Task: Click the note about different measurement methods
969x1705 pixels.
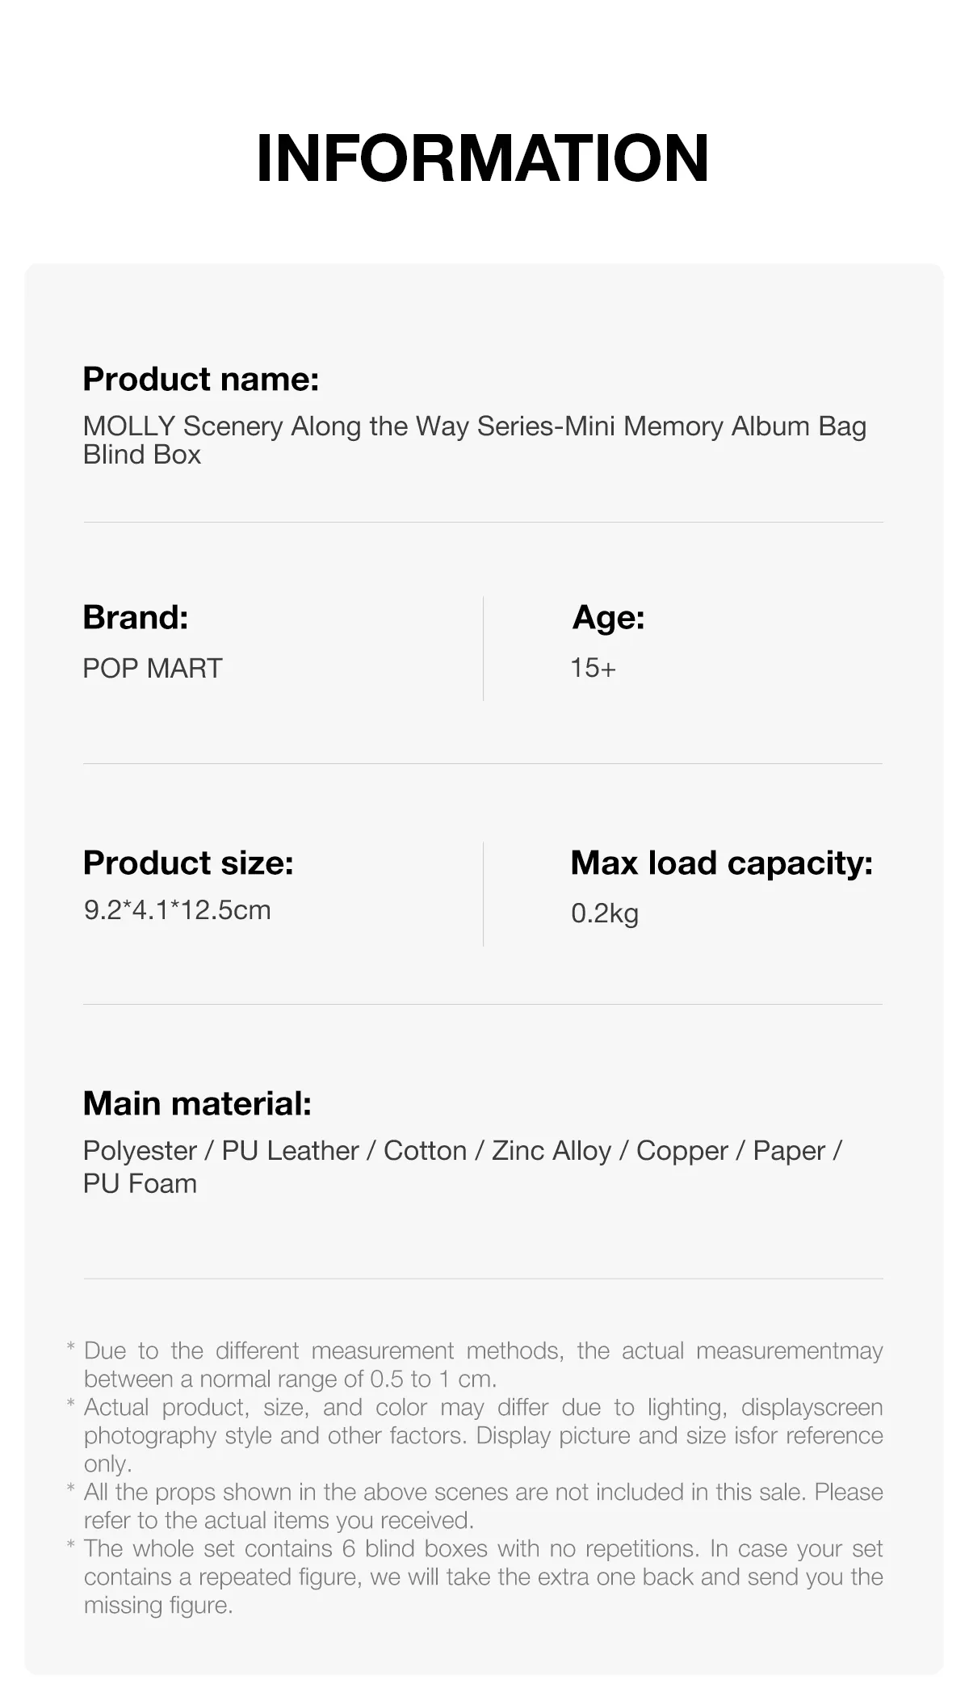Action: coord(483,1365)
